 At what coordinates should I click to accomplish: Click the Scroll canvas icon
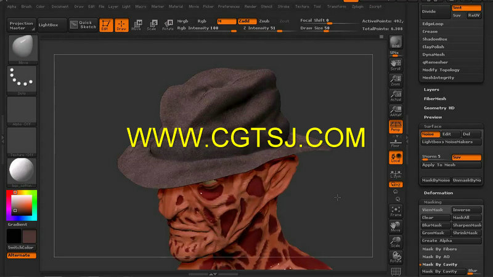click(396, 65)
